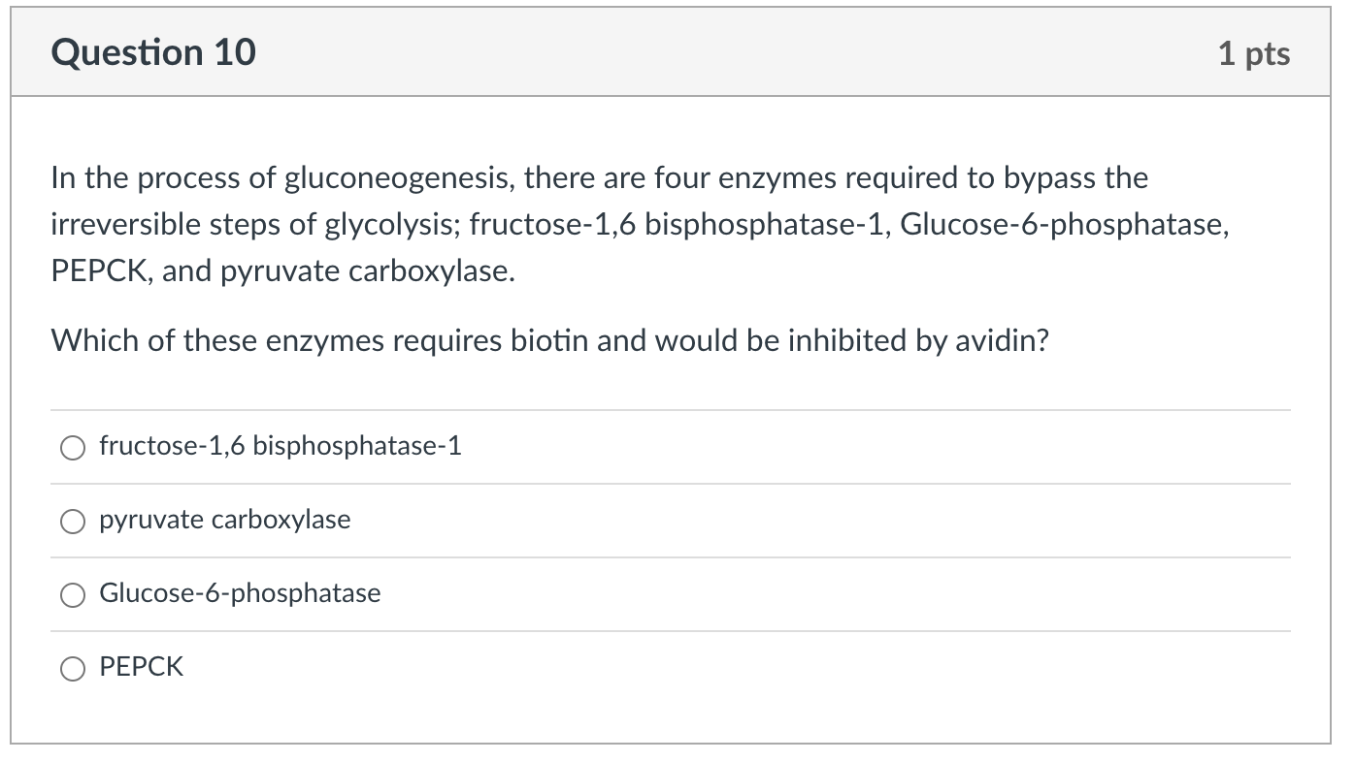
Task: Click PEPCK in the question paragraph
Action: (x=101, y=271)
